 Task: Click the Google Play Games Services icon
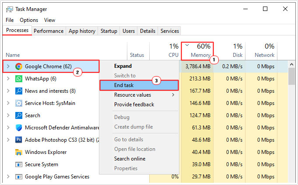click(x=19, y=177)
